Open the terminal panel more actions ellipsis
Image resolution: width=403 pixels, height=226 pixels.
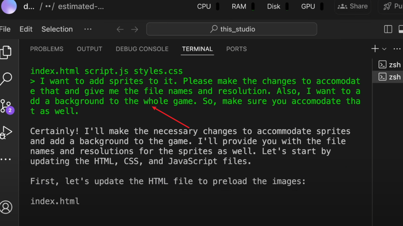397,49
